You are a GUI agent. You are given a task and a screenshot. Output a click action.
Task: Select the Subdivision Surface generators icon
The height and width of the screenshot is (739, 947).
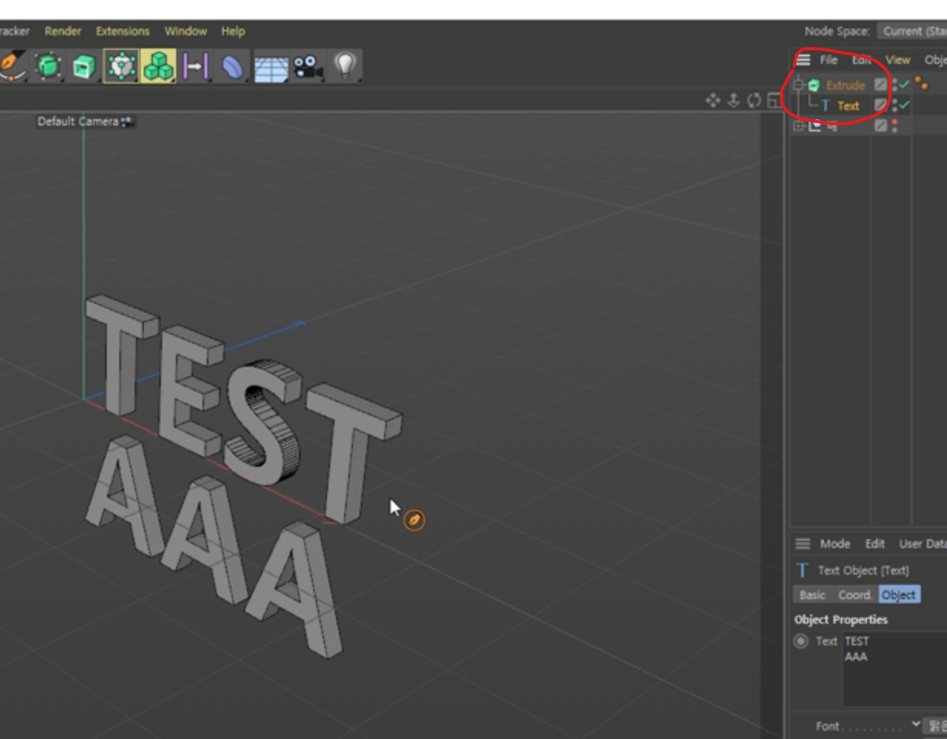point(120,66)
